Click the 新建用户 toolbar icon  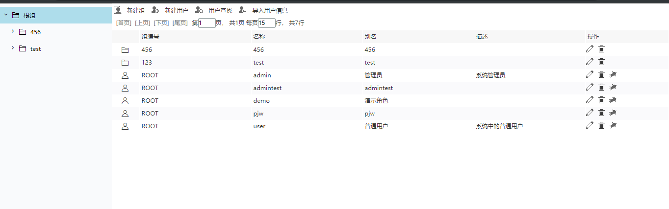point(155,10)
